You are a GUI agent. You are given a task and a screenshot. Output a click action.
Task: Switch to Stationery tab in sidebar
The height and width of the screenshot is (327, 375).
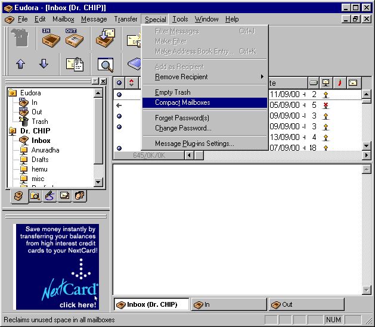pyautogui.click(x=64, y=196)
